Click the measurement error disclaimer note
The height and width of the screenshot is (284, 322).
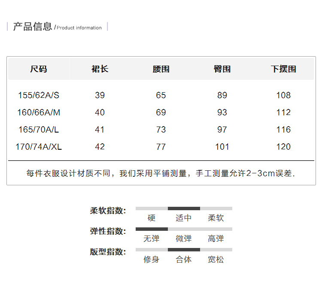pos(161,173)
